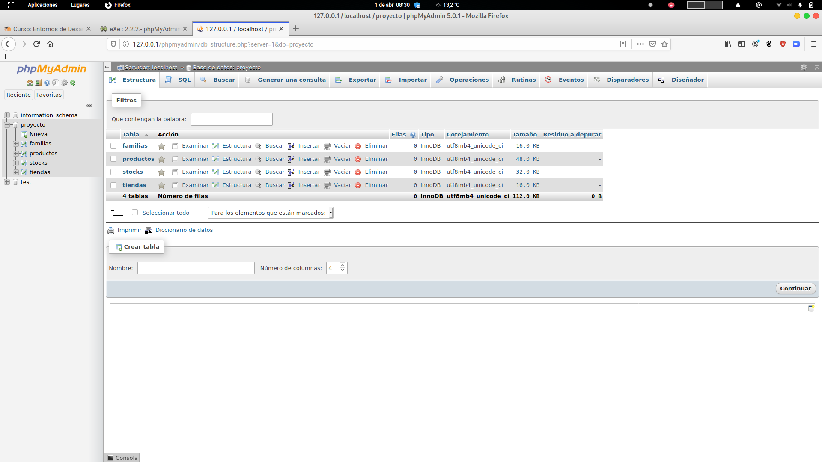Viewport: 822px width, 462px height.
Task: Open the Reciente tables list
Action: pos(18,95)
